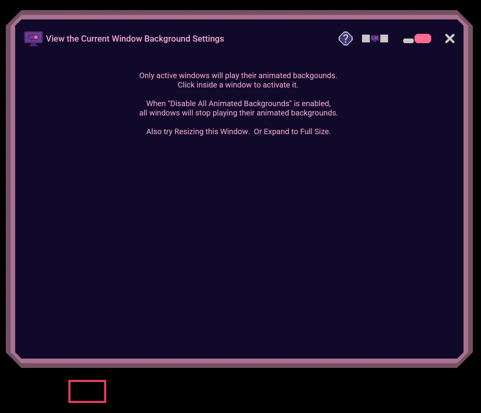The width and height of the screenshot is (481, 413).
Task: Click the monitor icon beside the window title
Action: [33, 38]
